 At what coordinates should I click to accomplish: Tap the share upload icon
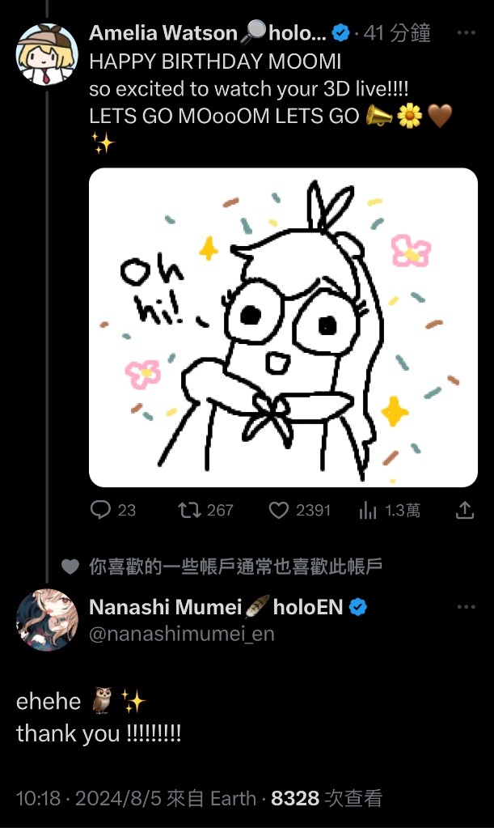pos(464,510)
